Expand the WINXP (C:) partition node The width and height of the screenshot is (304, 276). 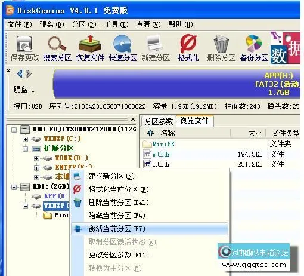[x=25, y=139]
